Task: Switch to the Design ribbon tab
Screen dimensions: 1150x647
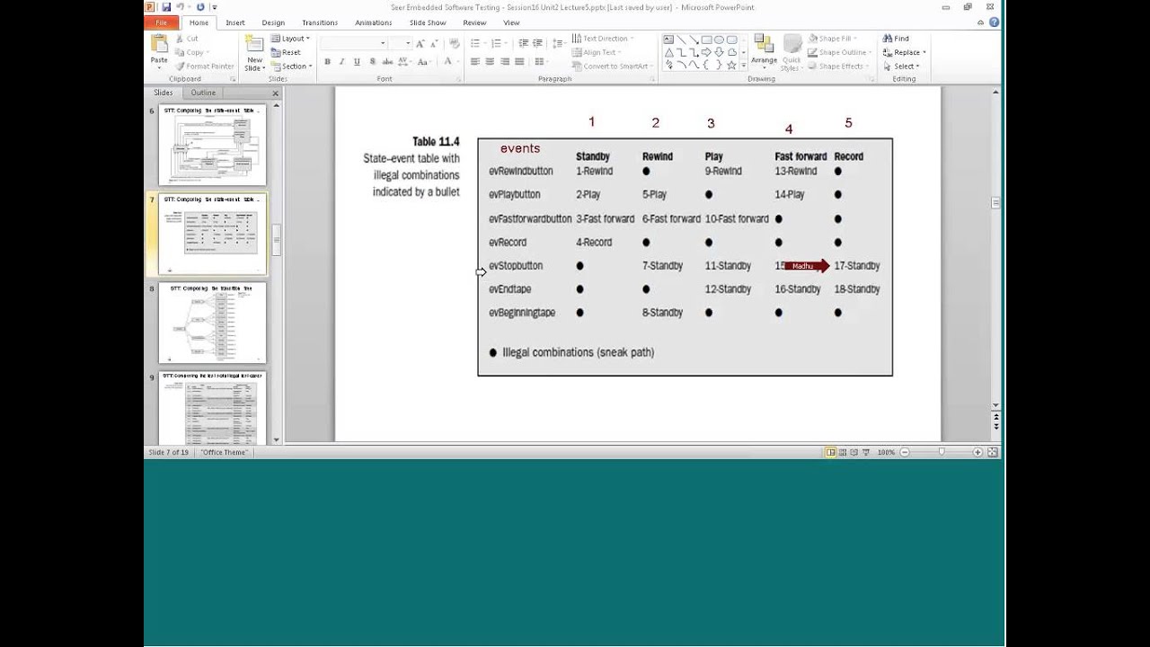Action: point(273,22)
